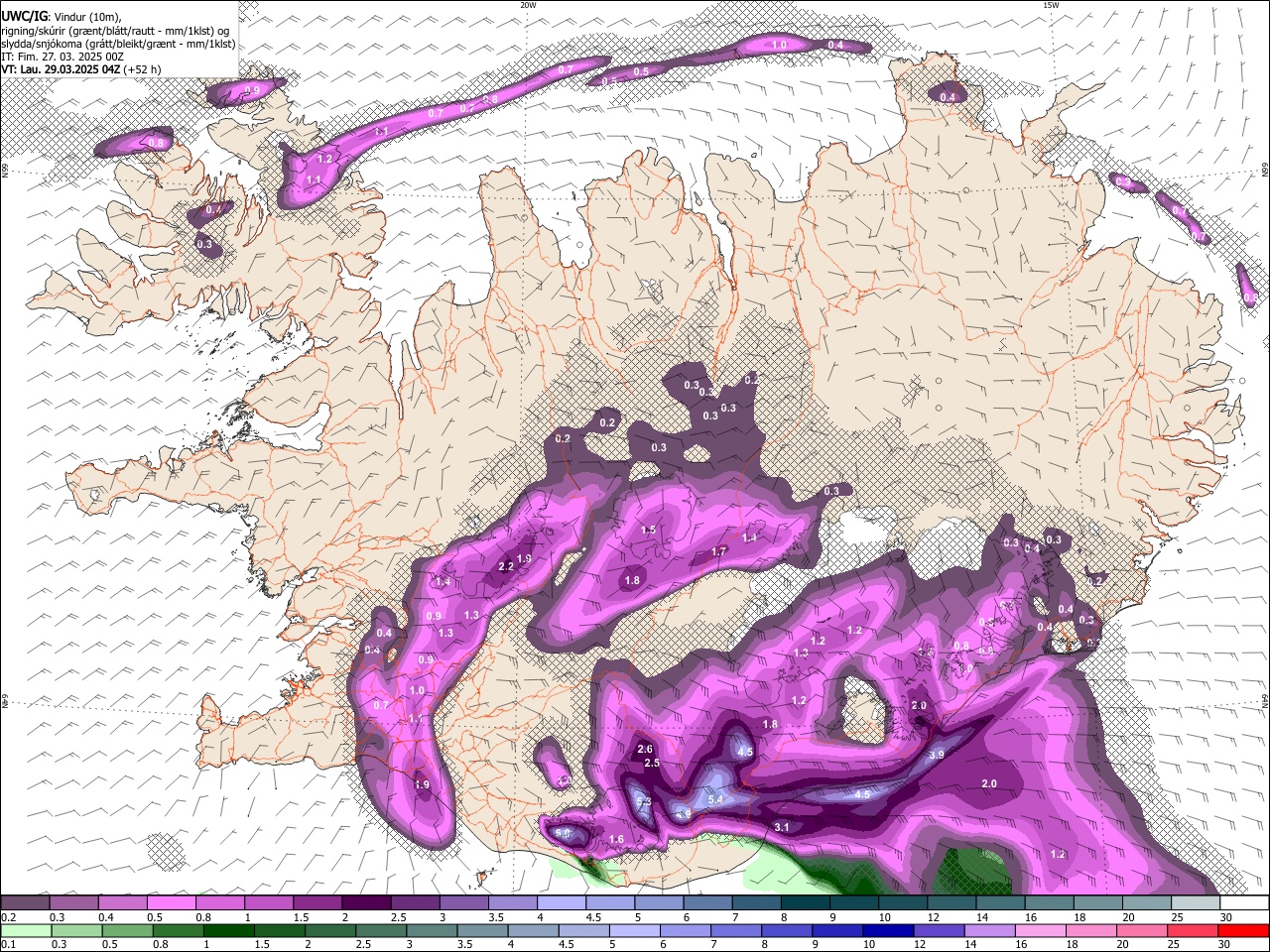Click the 1.6 precipitation value near the south coast

(616, 840)
